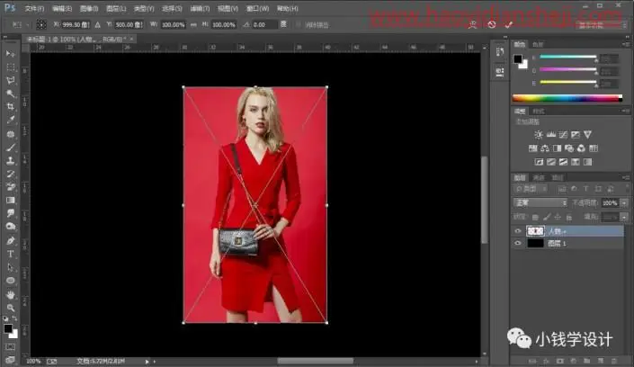Toggle relative positioning triangle icon
This screenshot has width=634, height=367.
point(97,24)
